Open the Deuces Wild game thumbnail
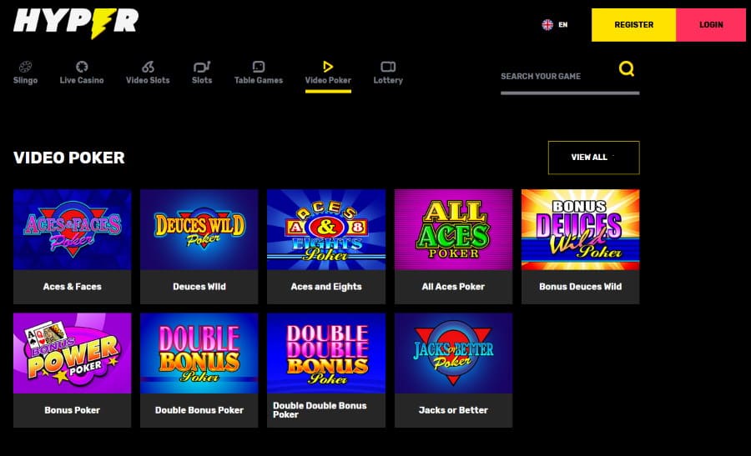This screenshot has height=456, width=751. click(x=199, y=230)
